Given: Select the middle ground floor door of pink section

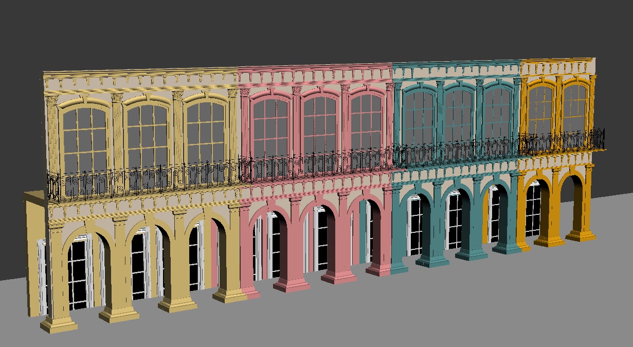Looking at the screenshot, I should tap(322, 238).
